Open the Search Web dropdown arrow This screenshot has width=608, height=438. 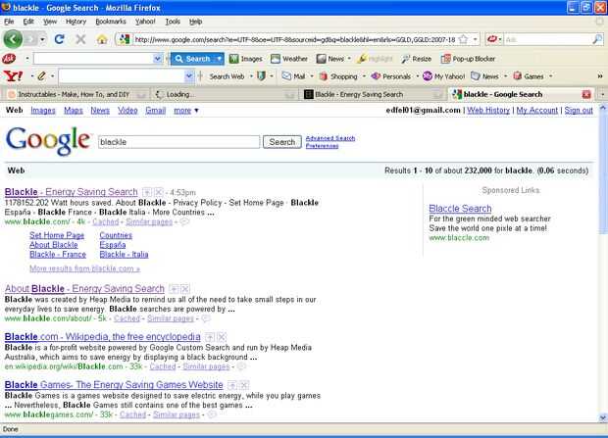251,76
